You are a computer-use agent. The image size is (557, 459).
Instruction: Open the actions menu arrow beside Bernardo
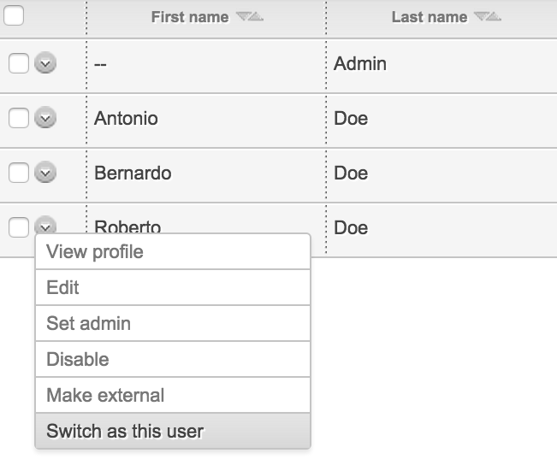click(45, 172)
